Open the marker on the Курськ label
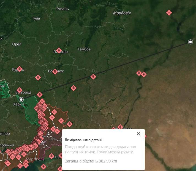Image resolution: width=196 pixels, height=171 pixels. [19, 69]
